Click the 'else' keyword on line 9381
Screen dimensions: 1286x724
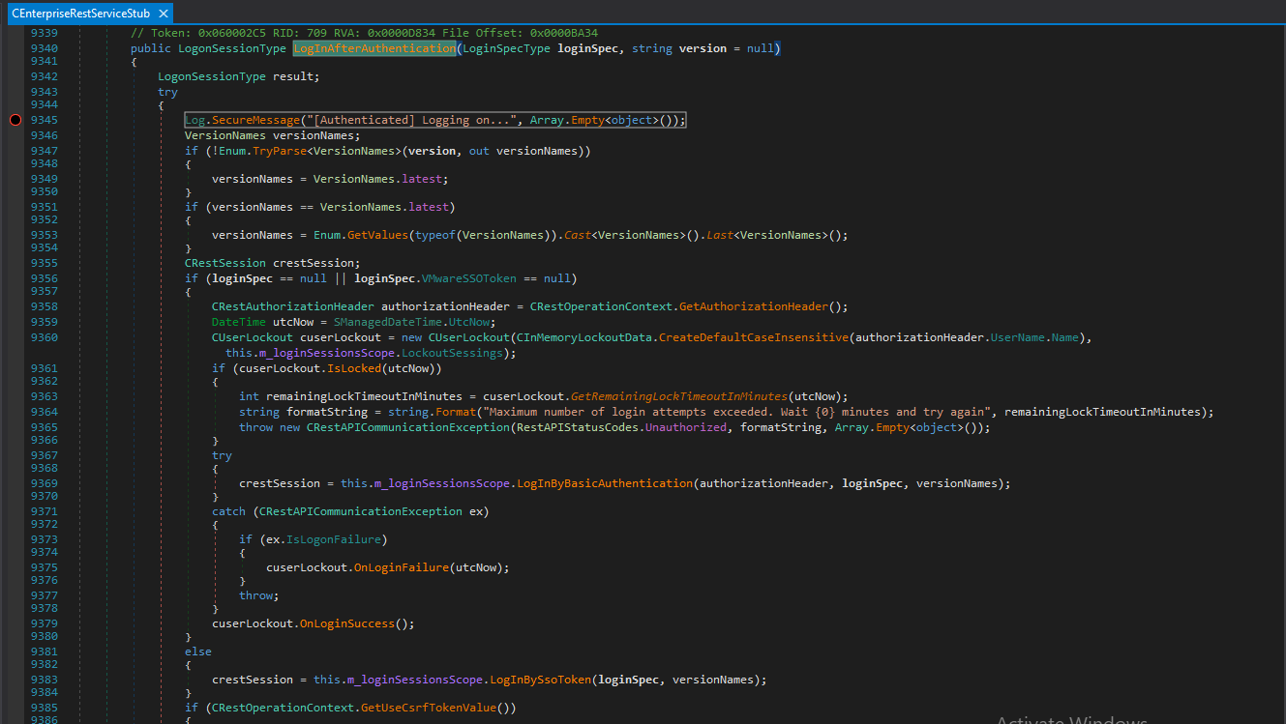[x=198, y=652]
